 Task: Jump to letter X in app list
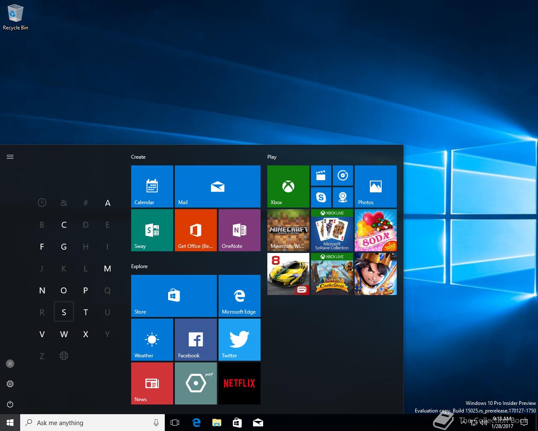[86, 334]
